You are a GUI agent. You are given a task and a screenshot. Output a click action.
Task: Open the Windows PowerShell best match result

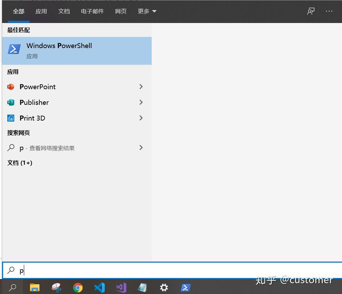(x=77, y=51)
